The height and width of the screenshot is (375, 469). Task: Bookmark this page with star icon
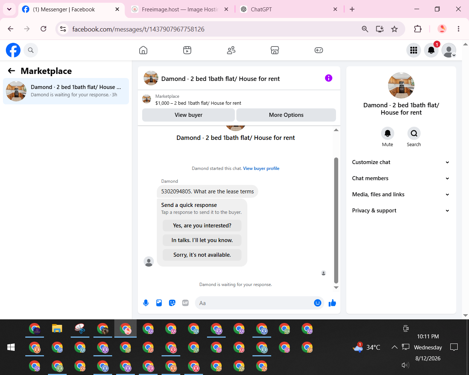coord(395,29)
